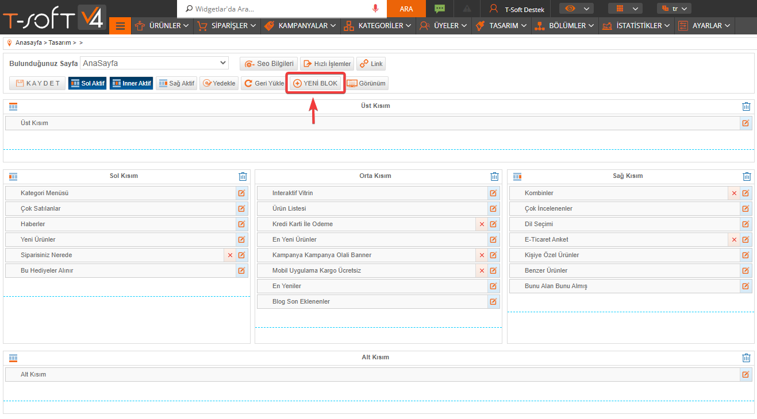Click the microphone voice search icon

[x=375, y=9]
